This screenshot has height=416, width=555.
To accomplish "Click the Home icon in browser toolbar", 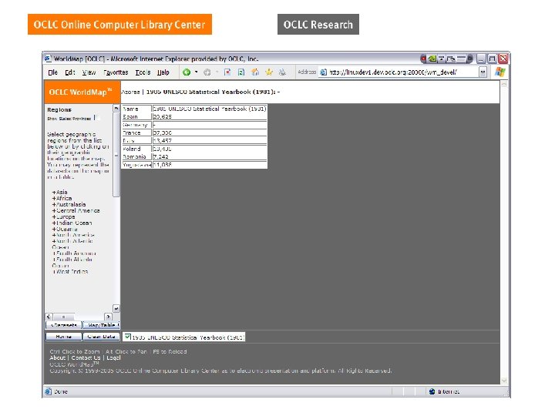I will click(x=255, y=72).
